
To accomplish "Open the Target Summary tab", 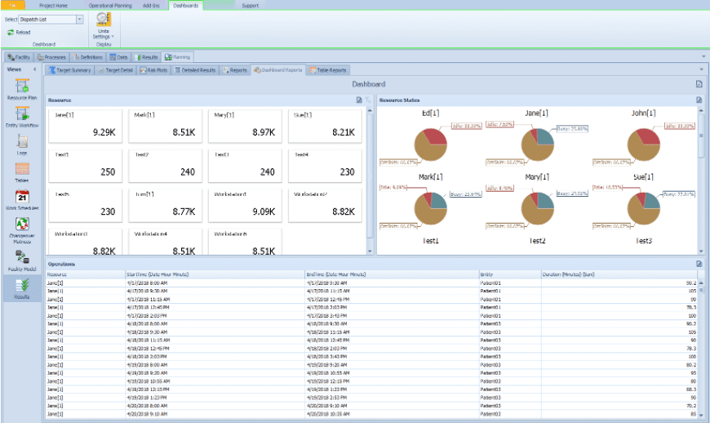I will pyautogui.click(x=69, y=70).
